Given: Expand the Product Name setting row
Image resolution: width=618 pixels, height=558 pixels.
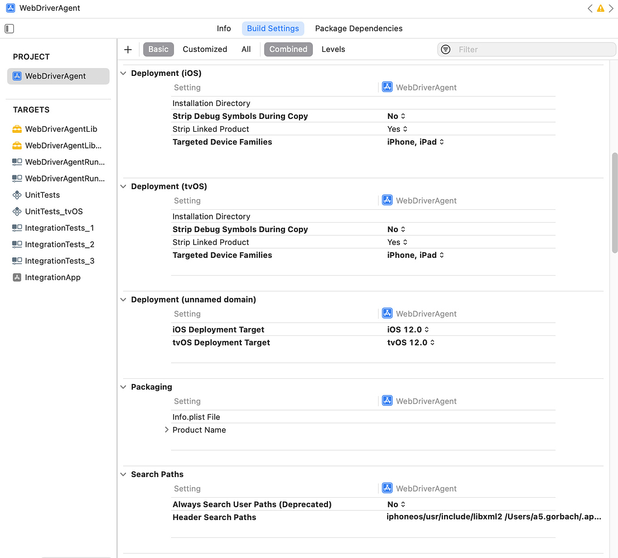Looking at the screenshot, I should point(167,430).
